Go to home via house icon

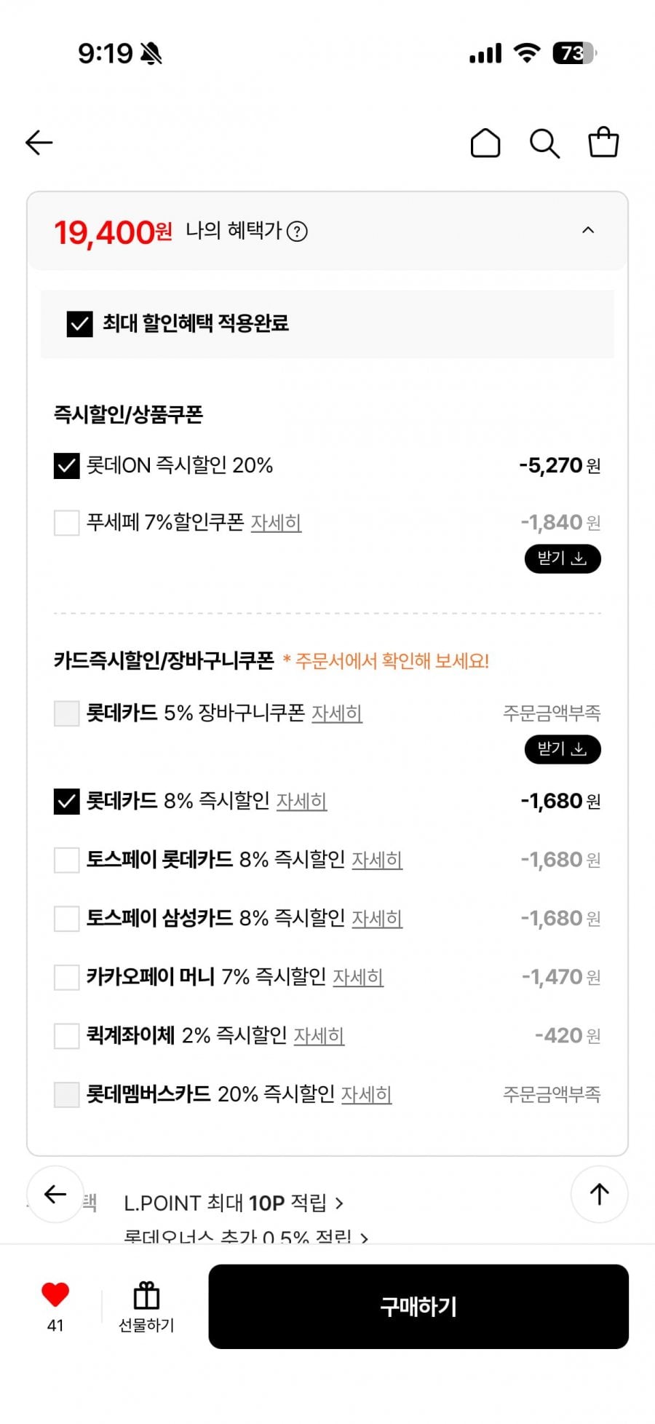point(485,143)
